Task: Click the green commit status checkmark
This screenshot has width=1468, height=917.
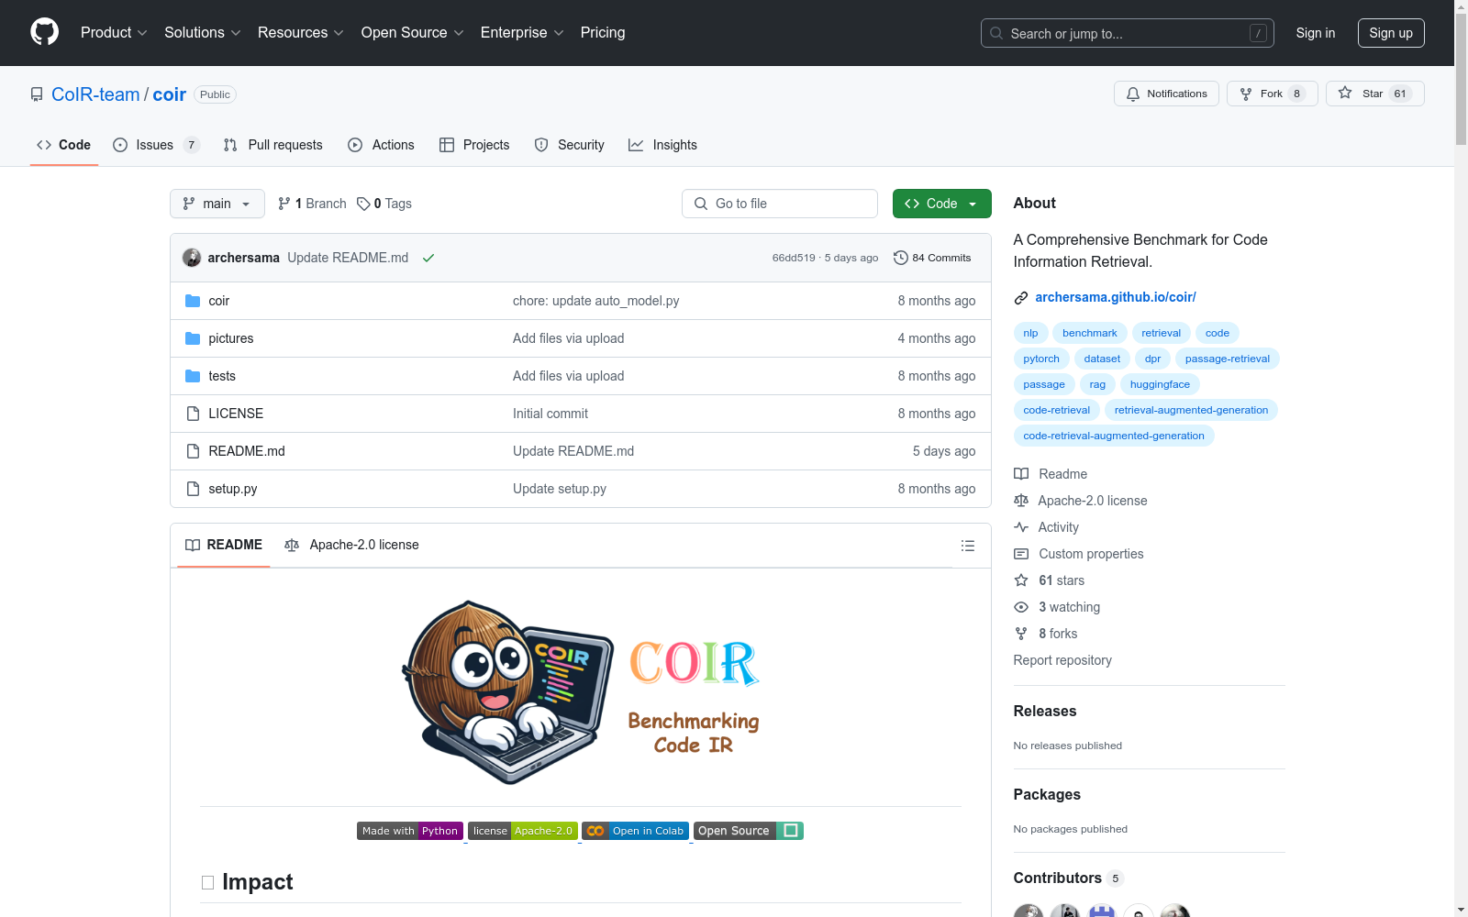Action: coord(428,258)
